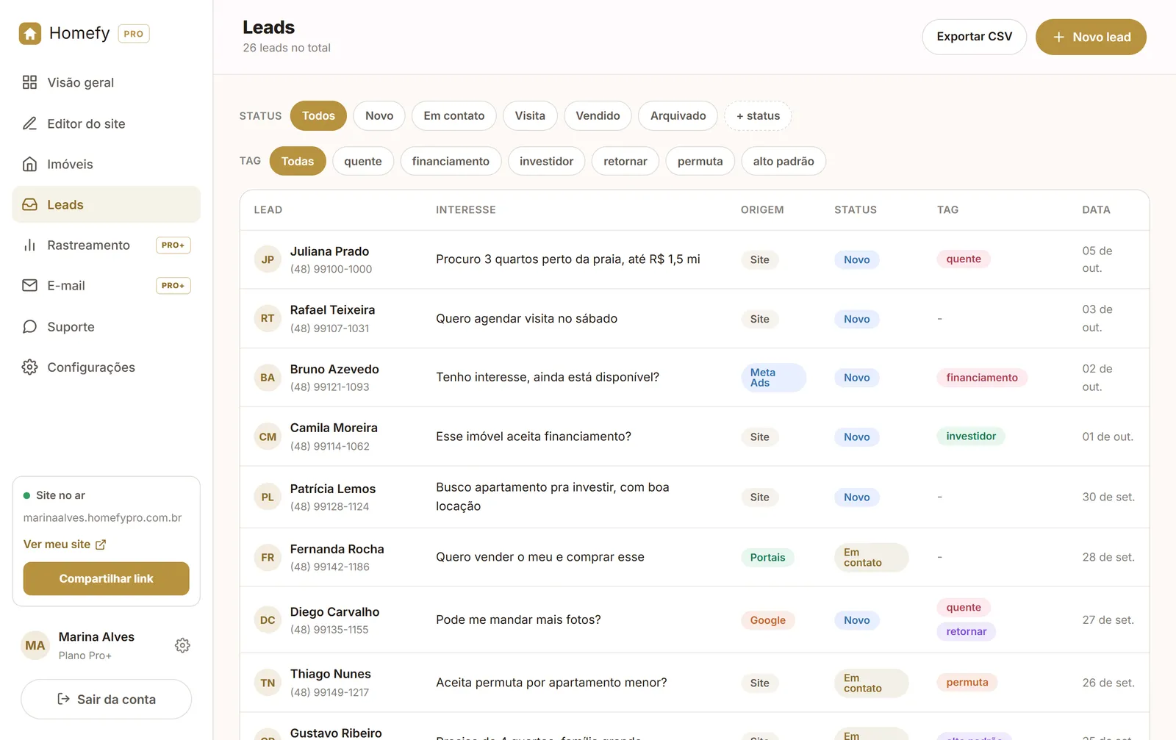Filter leads by status Visita
The width and height of the screenshot is (1176, 740).
tap(530, 116)
